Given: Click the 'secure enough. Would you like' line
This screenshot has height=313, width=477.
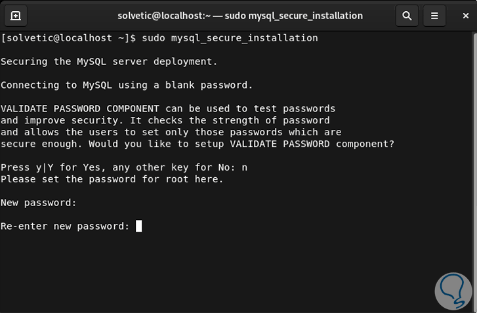Looking at the screenshot, I should click(197, 144).
